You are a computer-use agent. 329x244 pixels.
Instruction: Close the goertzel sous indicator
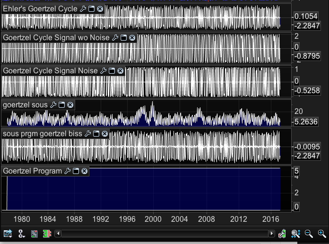click(x=70, y=105)
